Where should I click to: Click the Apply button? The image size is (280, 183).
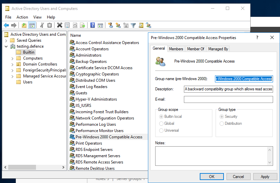click(x=265, y=177)
